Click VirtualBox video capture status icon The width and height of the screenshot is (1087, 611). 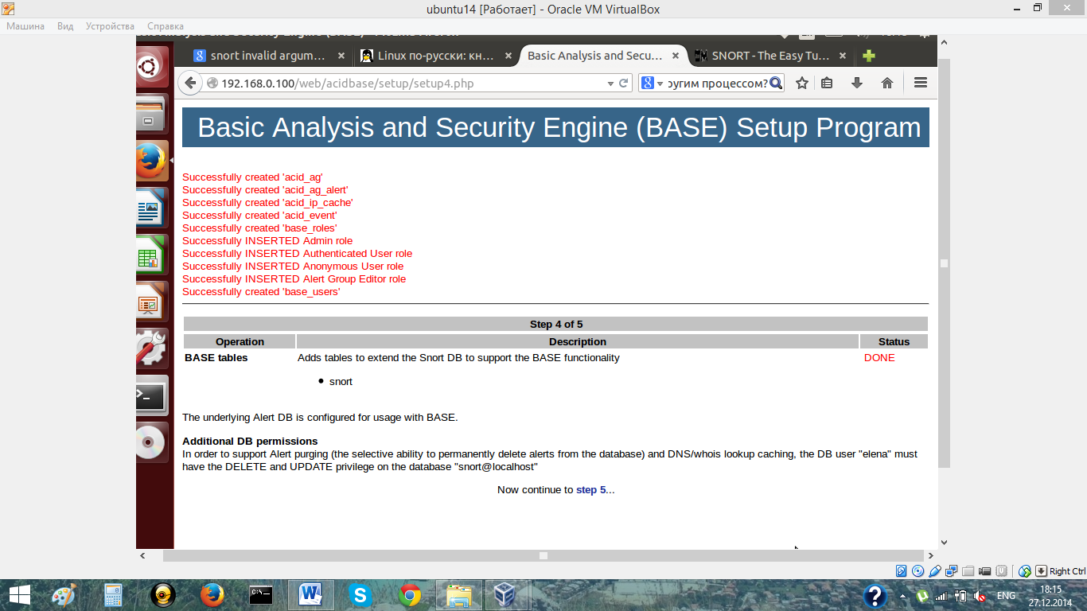[985, 571]
